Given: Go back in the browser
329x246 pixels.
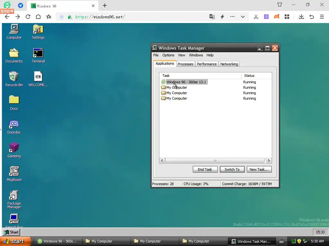Looking at the screenshot, I should pyautogui.click(x=7, y=17).
